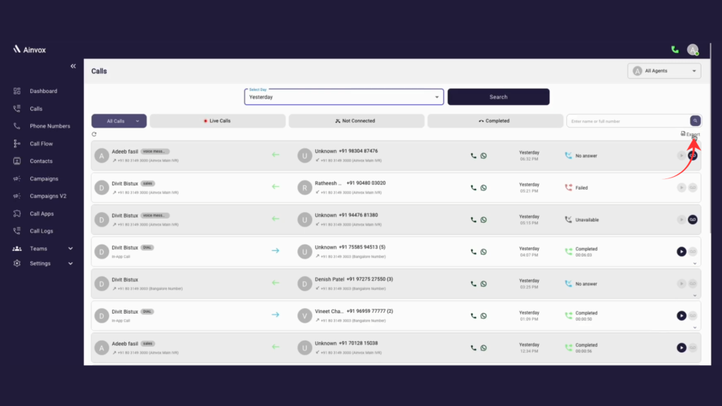The height and width of the screenshot is (406, 722).
Task: Expand the All Calls filter dropdown
Action: click(x=118, y=121)
